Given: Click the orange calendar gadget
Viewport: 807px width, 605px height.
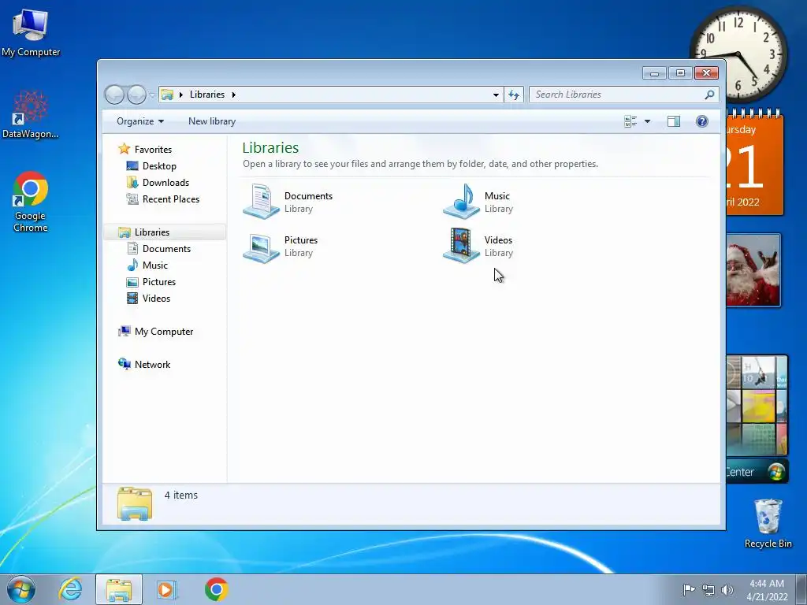Looking at the screenshot, I should [x=754, y=162].
